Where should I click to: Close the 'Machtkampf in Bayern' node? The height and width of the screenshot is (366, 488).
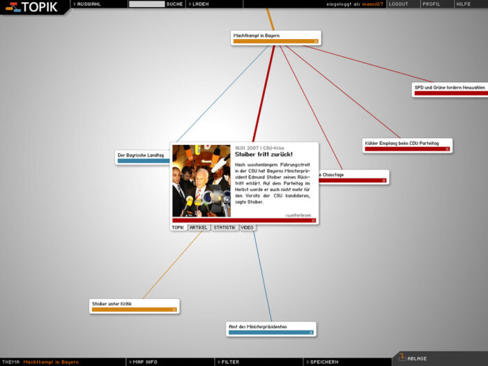click(x=315, y=42)
